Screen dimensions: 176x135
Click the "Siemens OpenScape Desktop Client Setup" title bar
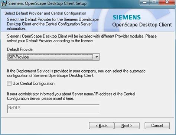[48, 3]
